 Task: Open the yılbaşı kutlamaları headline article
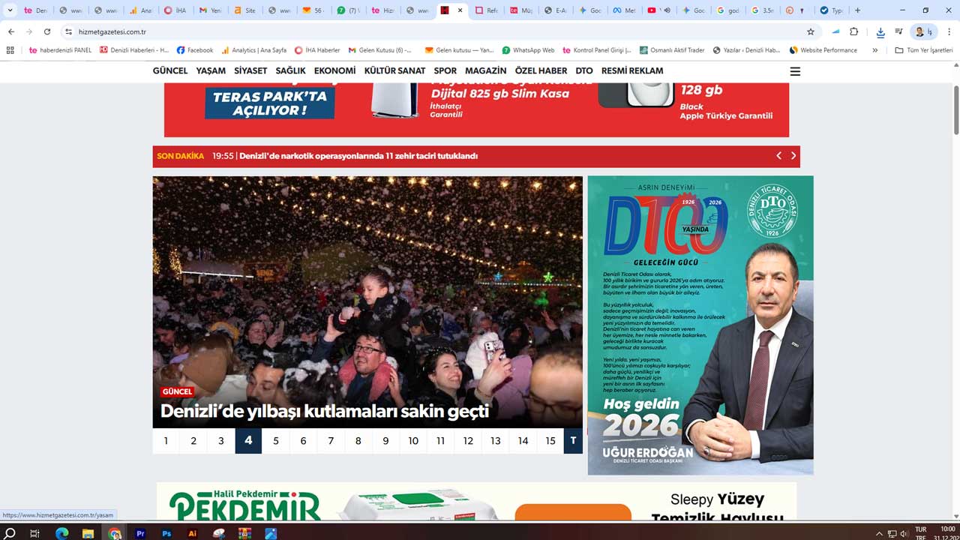coord(324,411)
